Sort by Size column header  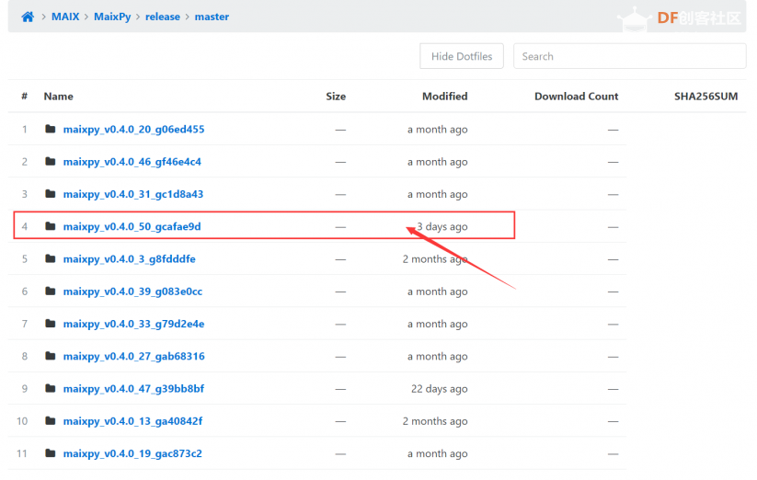coord(336,97)
